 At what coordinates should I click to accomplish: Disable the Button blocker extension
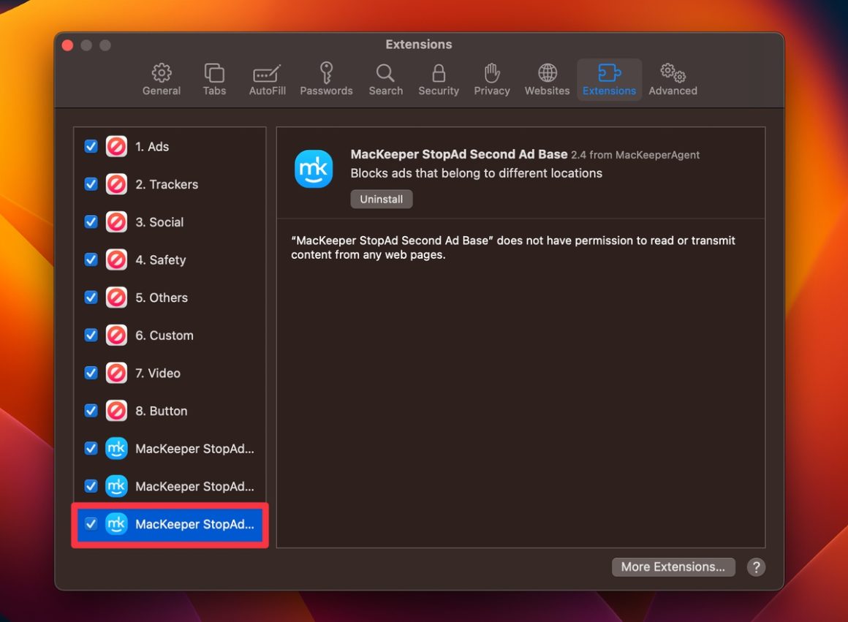coord(91,411)
